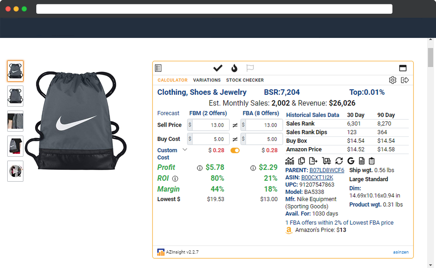The height and width of the screenshot is (268, 436).
Task: Open AZInsight settings gear
Action: pos(392,80)
